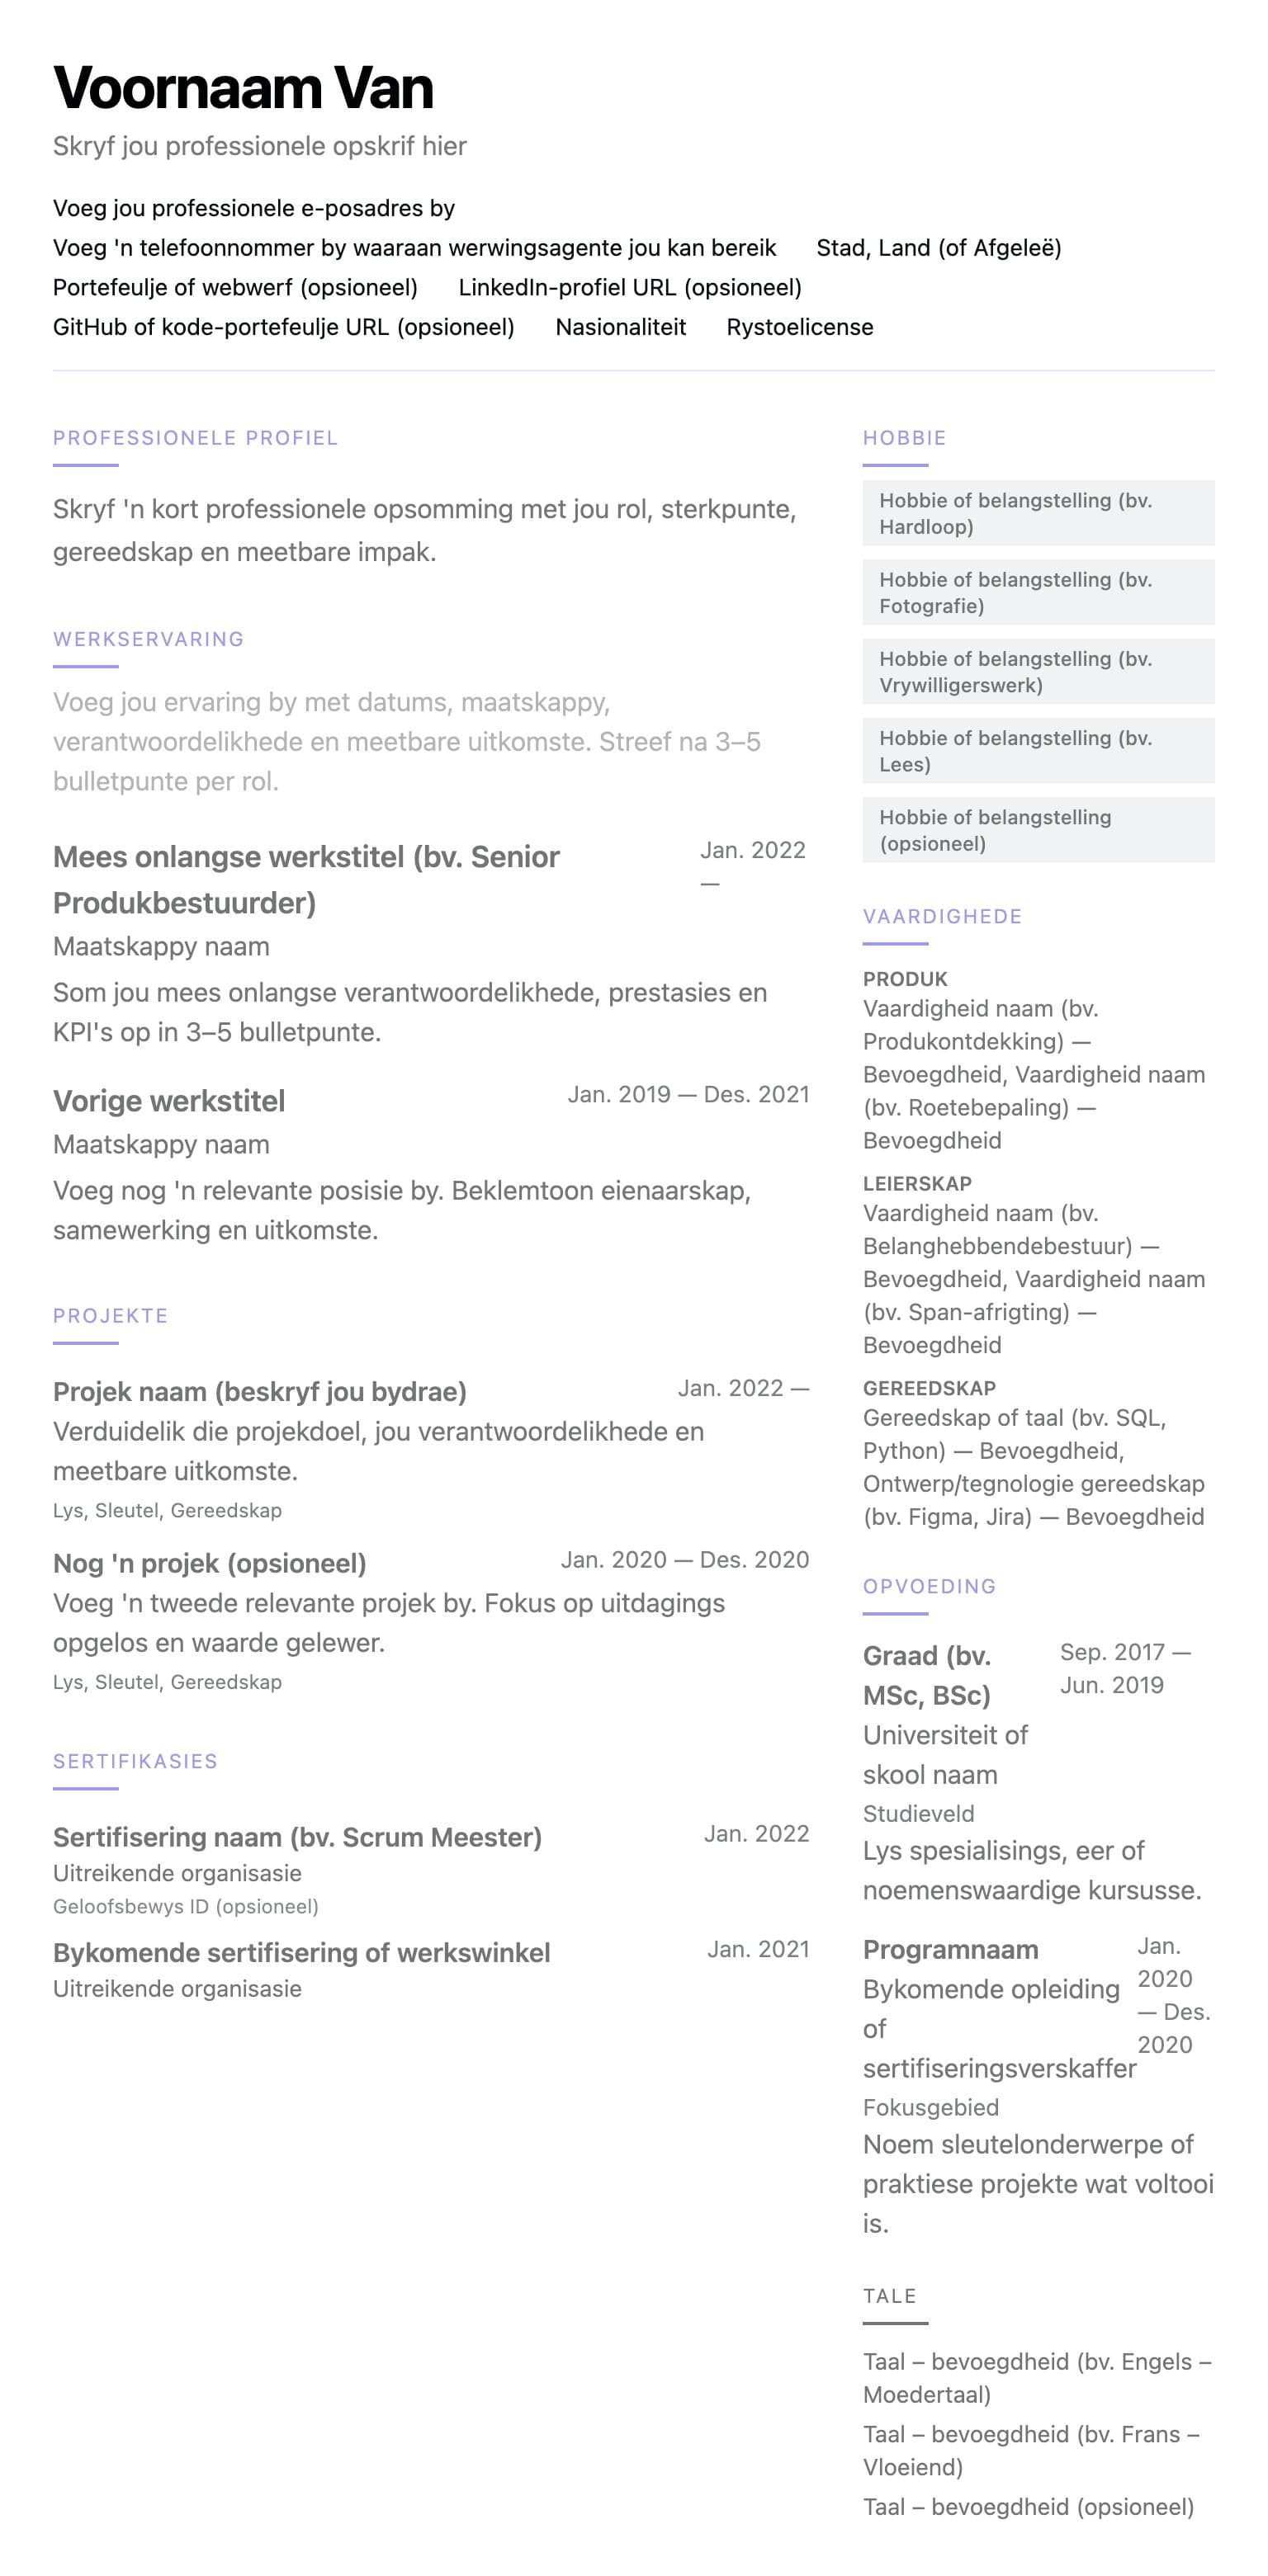This screenshot has height=2576, width=1268.
Task: Click the 'Stad, Land (of Afgeleë)' location field
Action: tap(938, 248)
